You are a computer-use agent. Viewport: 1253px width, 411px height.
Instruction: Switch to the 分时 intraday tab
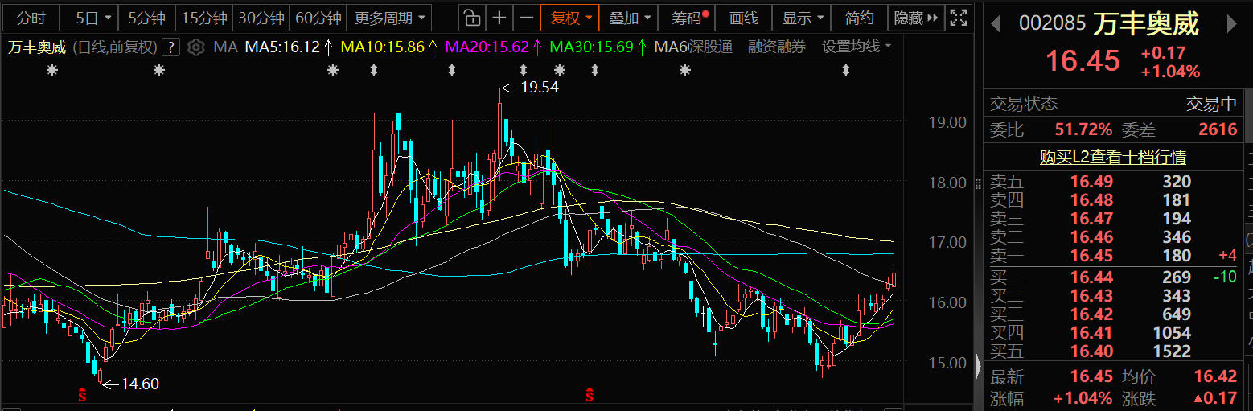tap(31, 18)
